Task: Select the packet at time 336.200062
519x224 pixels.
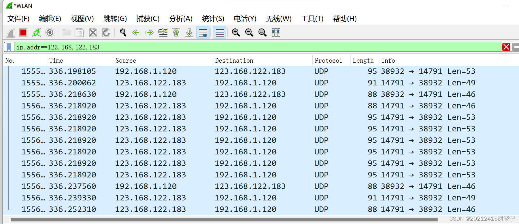Action: [261, 83]
